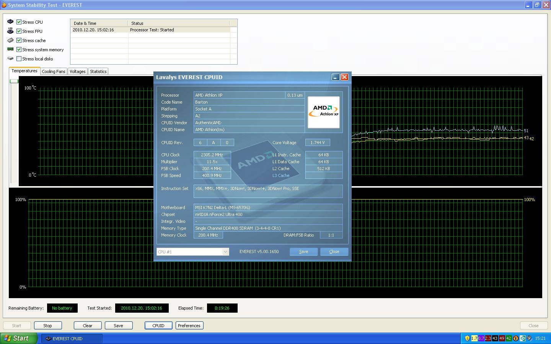551x344 pixels.
Task: Click the EVEREST CPUID taskbar button
Action: (x=72, y=338)
